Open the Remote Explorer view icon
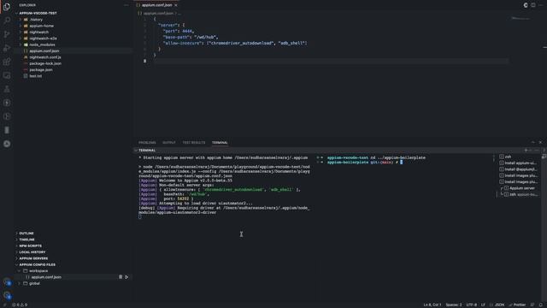This screenshot has height=308, width=547. [7, 75]
